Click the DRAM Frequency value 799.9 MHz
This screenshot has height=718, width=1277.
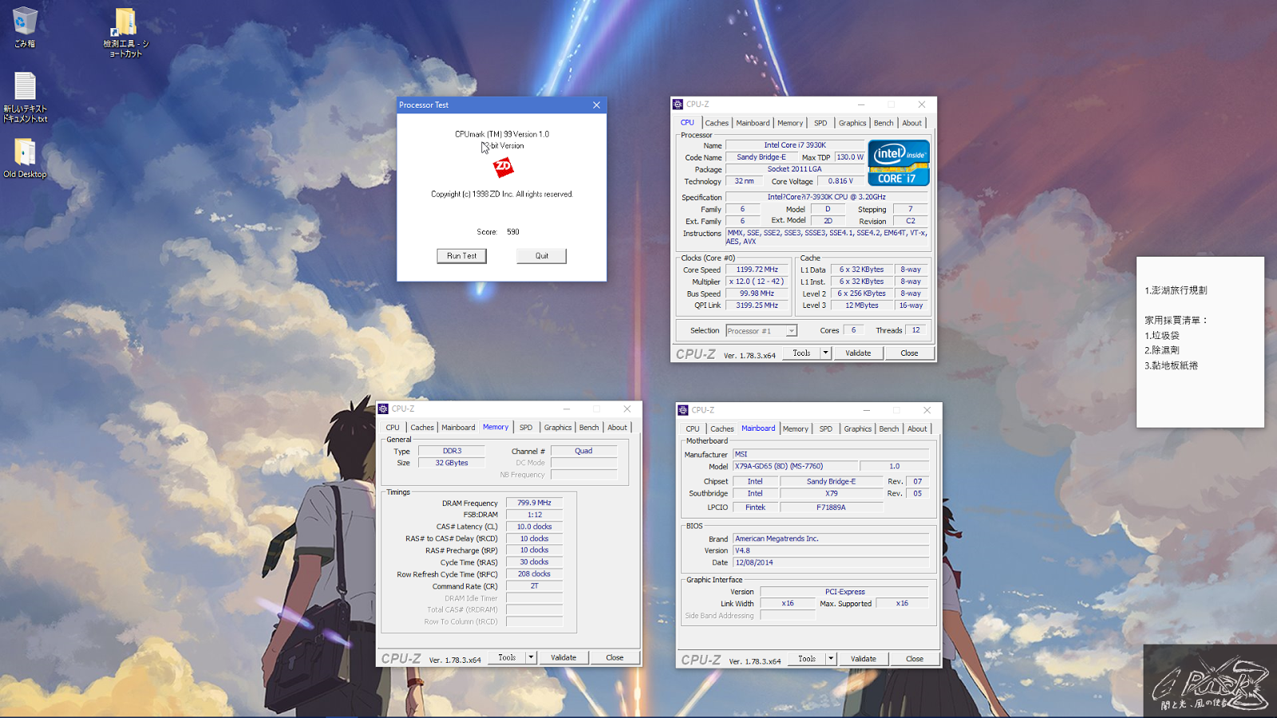coord(535,503)
